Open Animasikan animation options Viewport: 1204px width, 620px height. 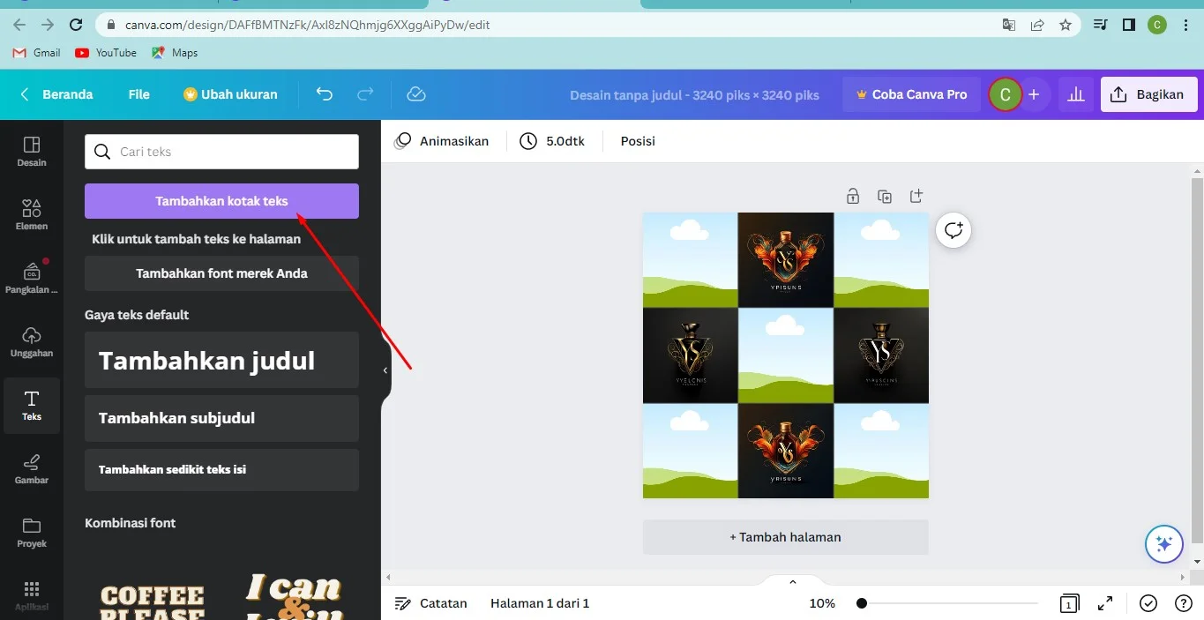(441, 141)
